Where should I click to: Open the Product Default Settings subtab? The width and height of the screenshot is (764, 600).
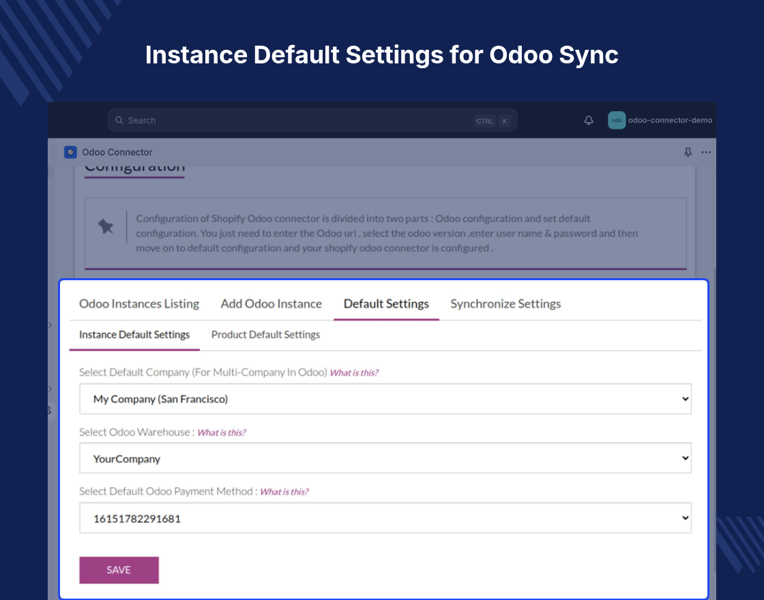click(x=265, y=335)
